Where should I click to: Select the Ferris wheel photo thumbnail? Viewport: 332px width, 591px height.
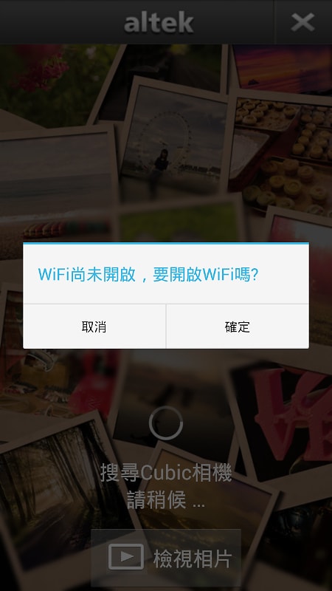[x=175, y=143]
